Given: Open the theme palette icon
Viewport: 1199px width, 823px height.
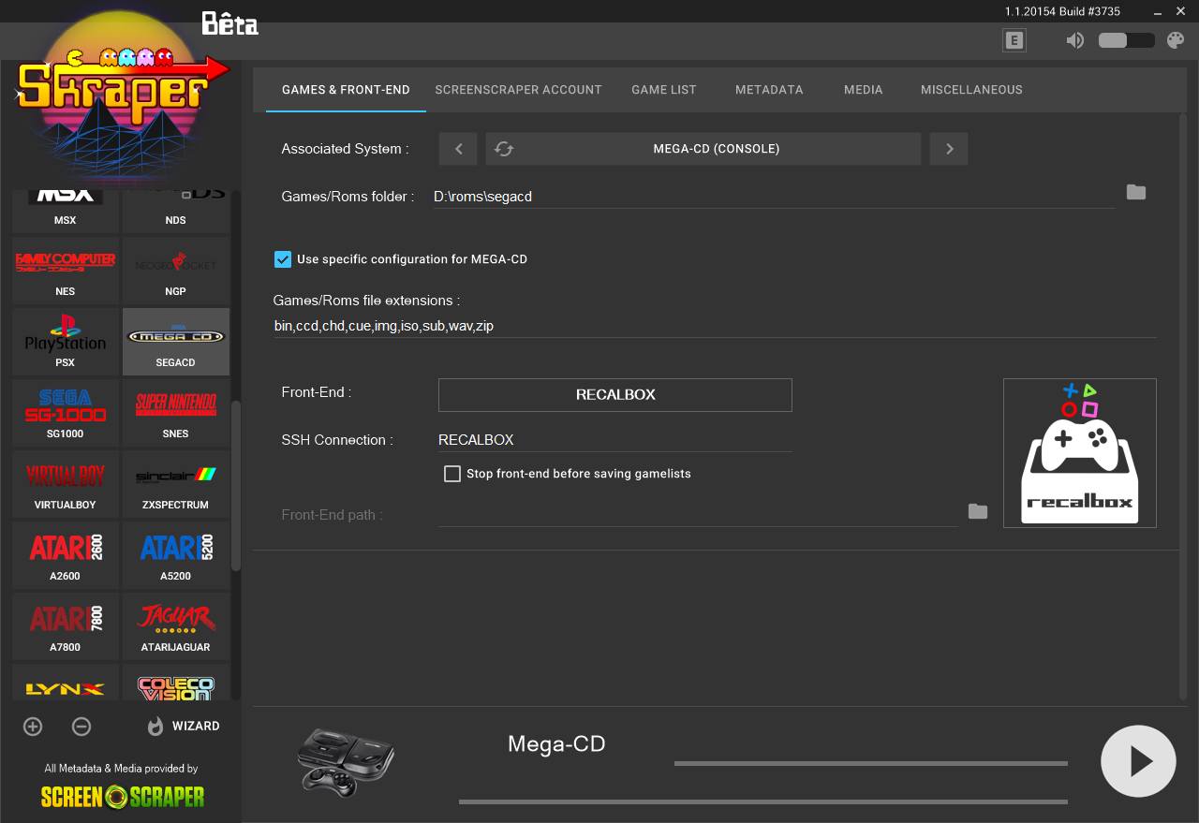Looking at the screenshot, I should tap(1176, 40).
